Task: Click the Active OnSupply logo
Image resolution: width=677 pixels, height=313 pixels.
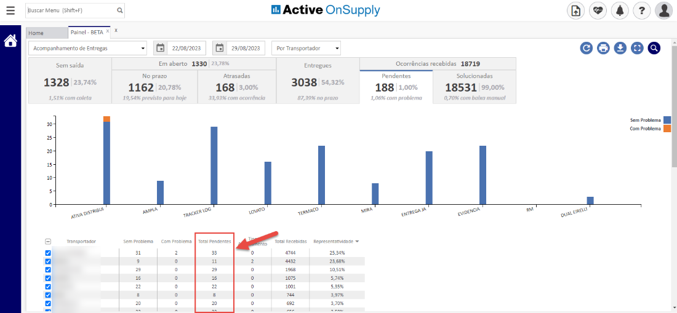Action: coord(326,10)
